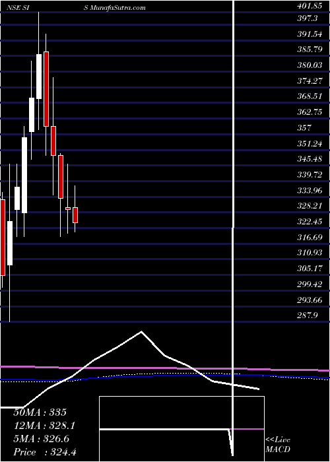
Task: Click the 339.72 price level label
Action: click(310, 174)
